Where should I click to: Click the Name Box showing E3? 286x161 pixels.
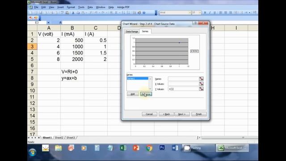click(37, 23)
